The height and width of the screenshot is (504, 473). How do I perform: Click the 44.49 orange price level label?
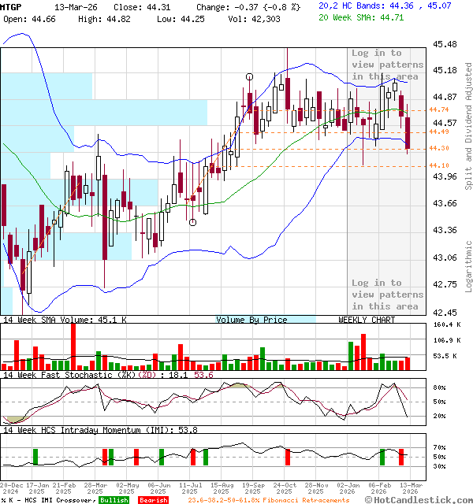point(439,132)
